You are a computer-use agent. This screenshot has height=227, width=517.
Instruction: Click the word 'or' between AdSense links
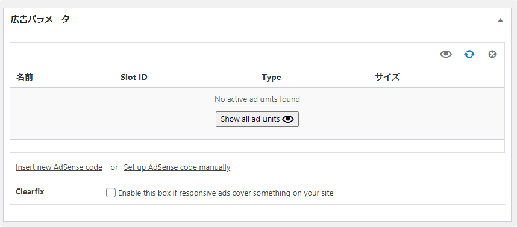click(x=114, y=167)
